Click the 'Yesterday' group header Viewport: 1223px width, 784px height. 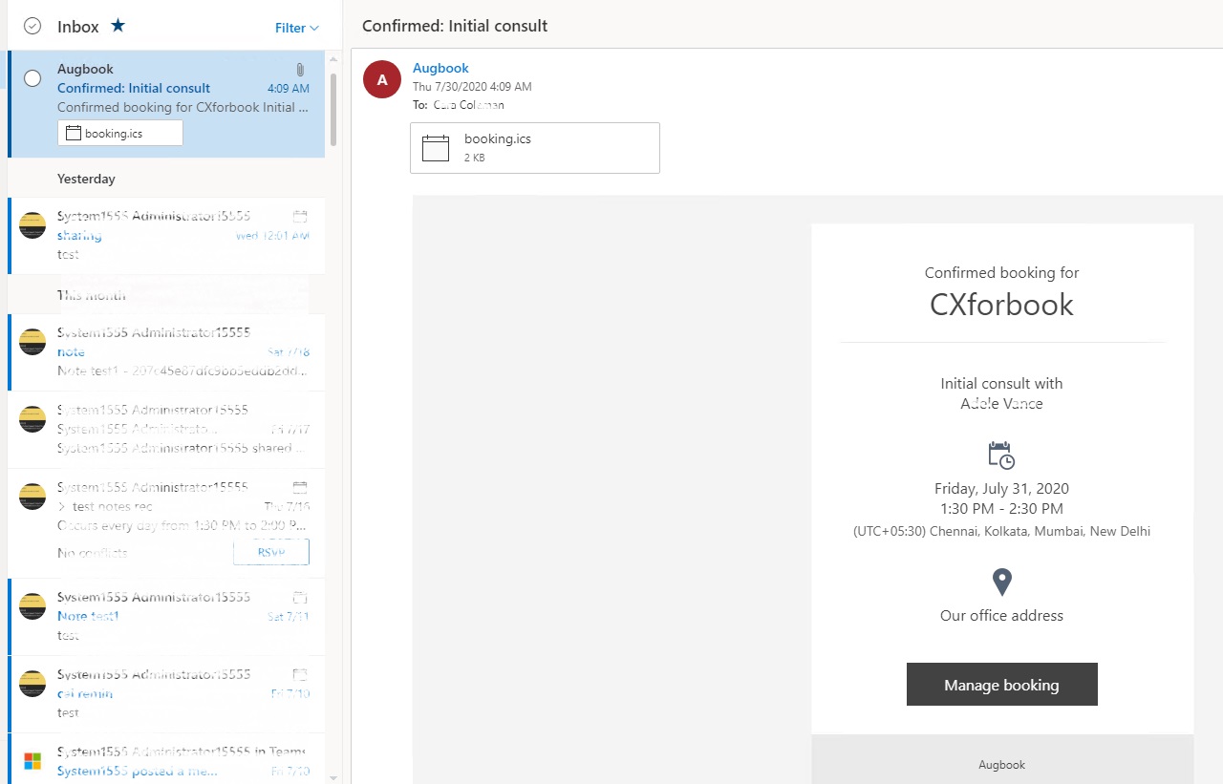click(x=86, y=179)
